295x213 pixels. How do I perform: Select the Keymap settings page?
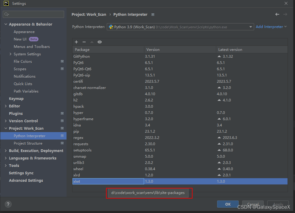tap(16, 99)
